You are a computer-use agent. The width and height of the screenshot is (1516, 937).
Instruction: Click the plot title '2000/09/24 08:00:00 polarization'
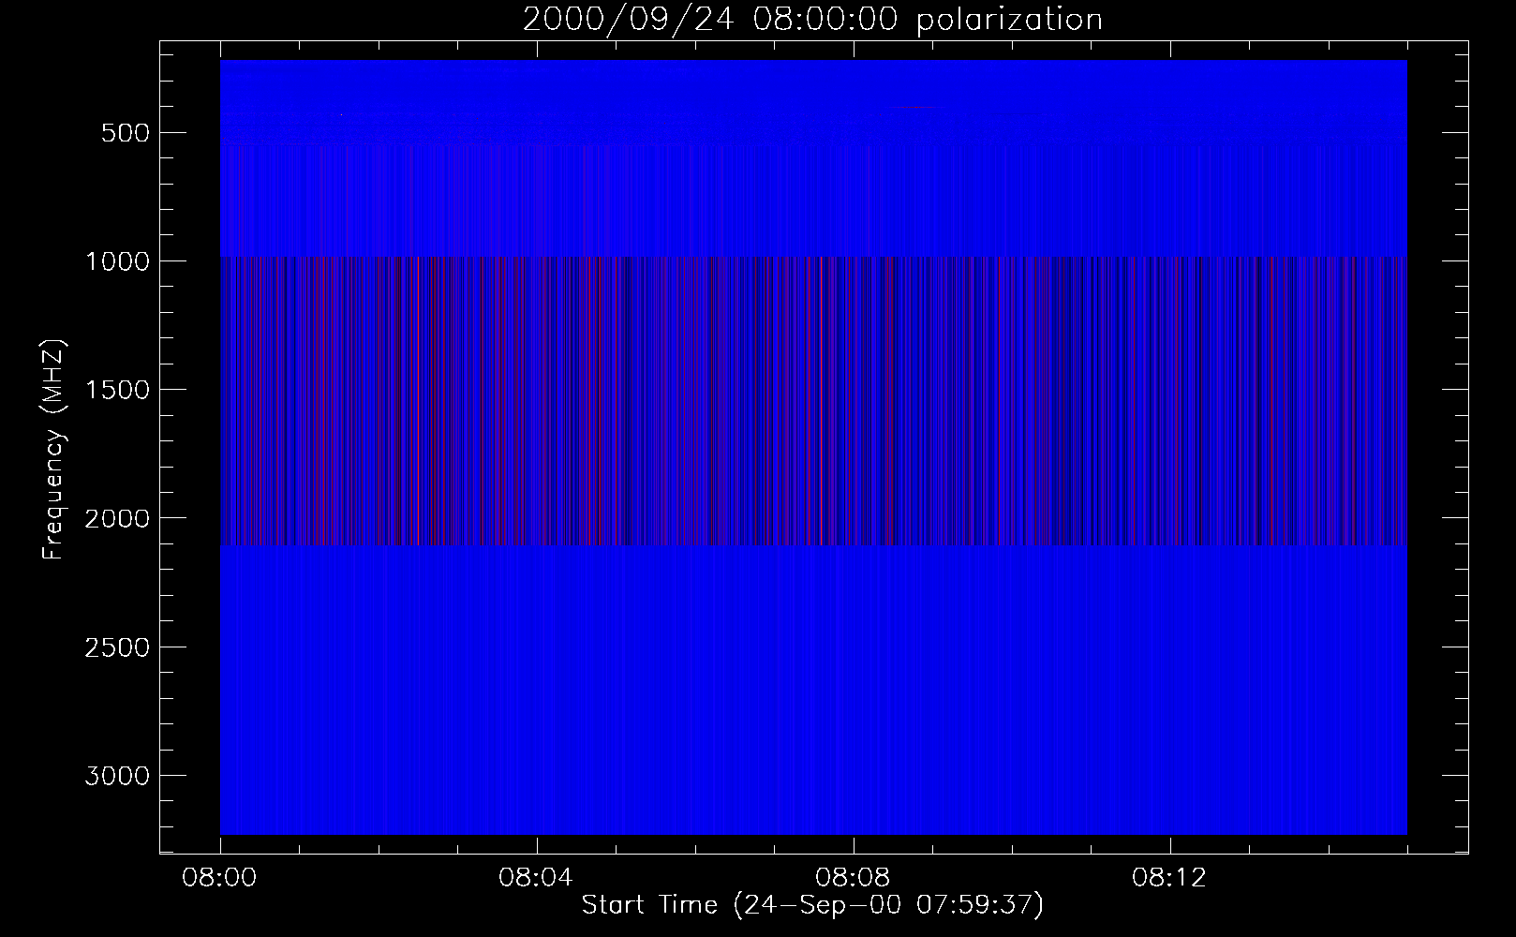click(x=812, y=20)
